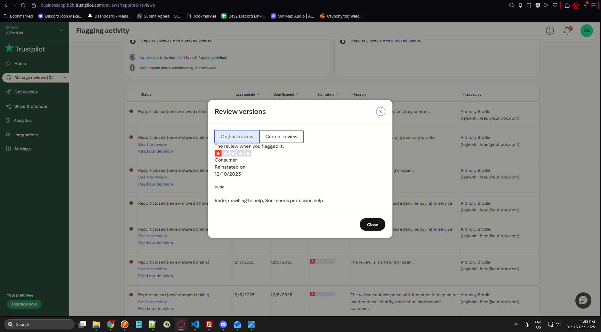Viewport: 601px width, 332px height.
Task: Open the Discord Icon Maker bookmark
Action: [x=60, y=16]
